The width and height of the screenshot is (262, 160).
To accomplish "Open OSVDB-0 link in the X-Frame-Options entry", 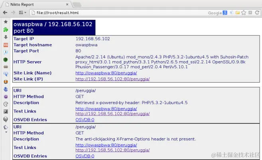I will tap(85, 156).
